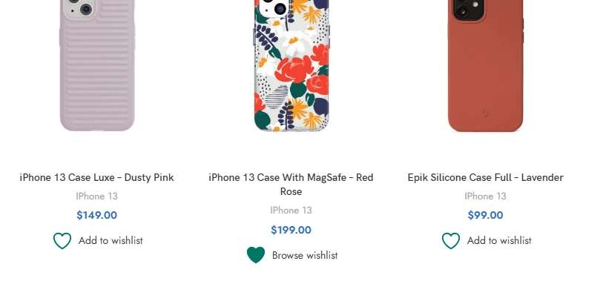Click heart icon under Epik Silicone case
This screenshot has height=281, width=603.
click(x=451, y=241)
